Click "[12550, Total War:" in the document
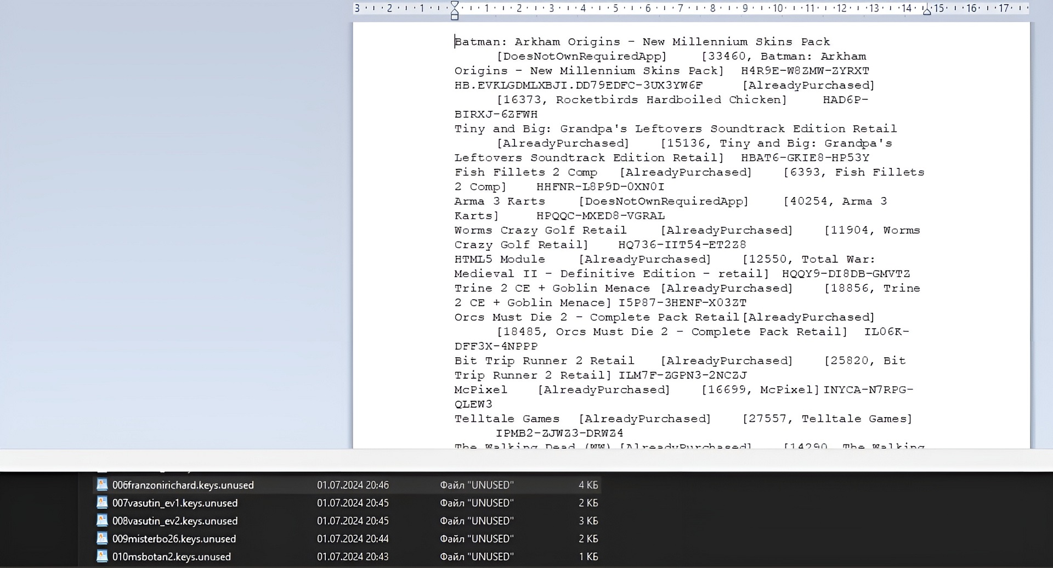This screenshot has height=568, width=1053. pyautogui.click(x=809, y=260)
